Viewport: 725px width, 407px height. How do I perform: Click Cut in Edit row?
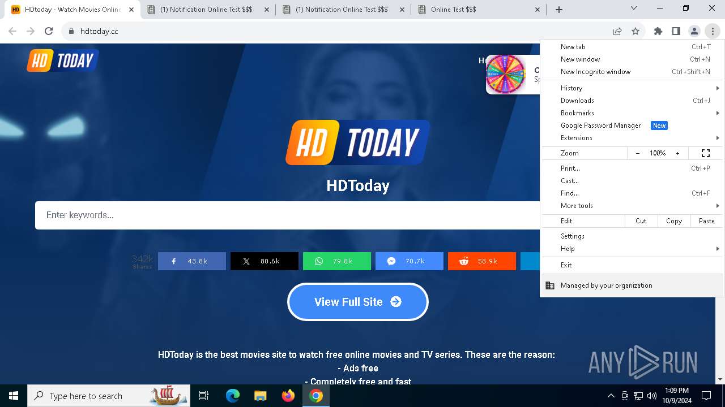641,221
